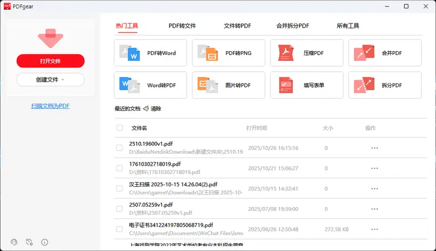
Task: Click the timestamp 2025/10/15 14:32:41
Action: [273, 189]
